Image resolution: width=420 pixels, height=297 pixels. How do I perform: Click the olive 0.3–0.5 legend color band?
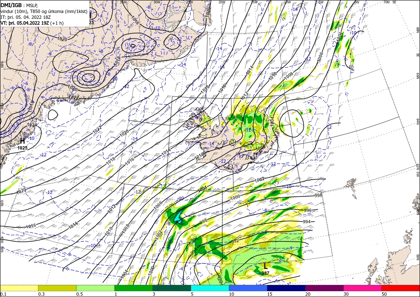pyautogui.click(x=57, y=288)
